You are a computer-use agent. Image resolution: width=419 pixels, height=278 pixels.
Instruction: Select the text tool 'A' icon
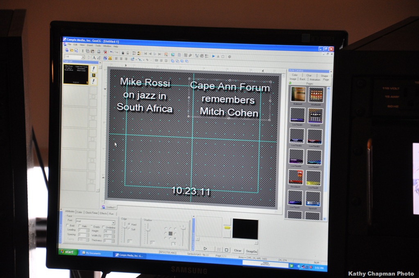[94, 58]
